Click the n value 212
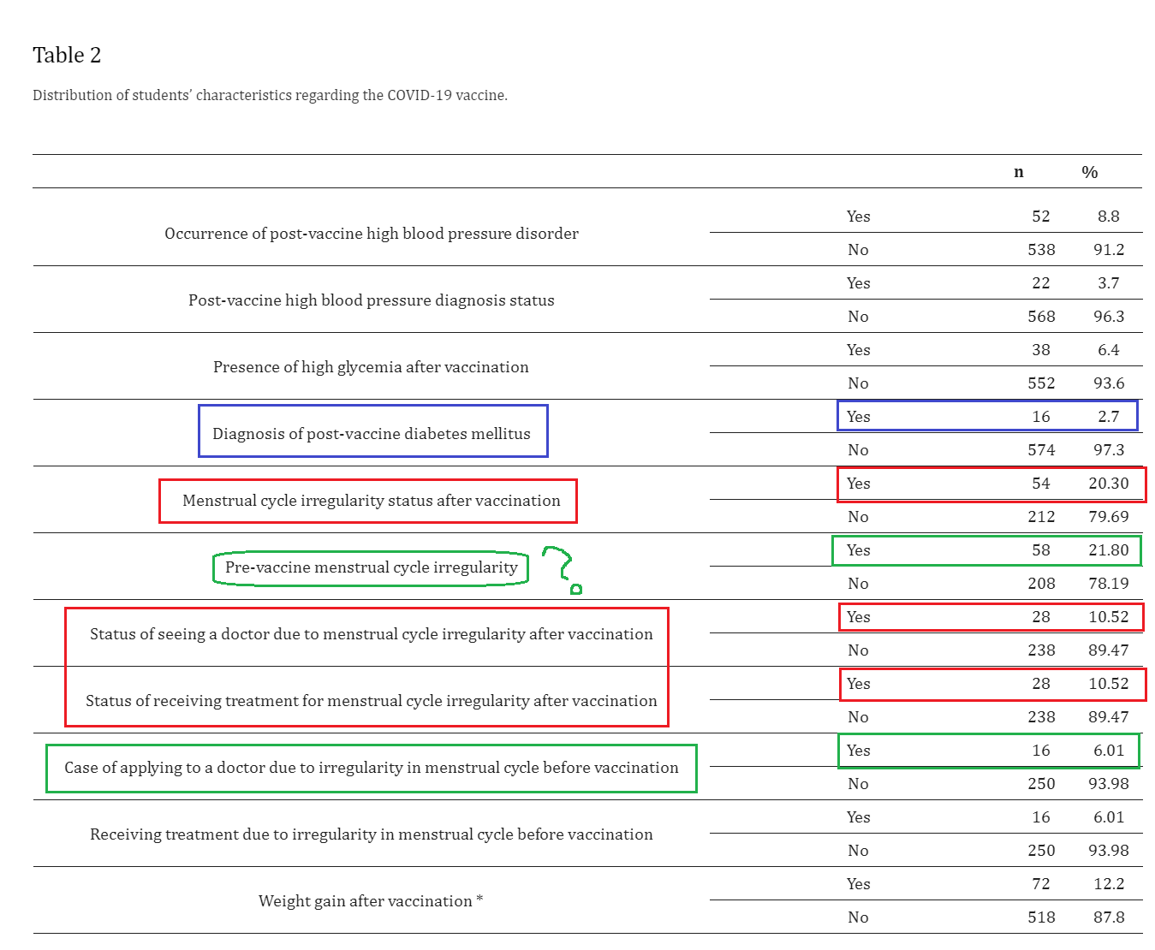This screenshot has width=1155, height=950. coord(1041,517)
